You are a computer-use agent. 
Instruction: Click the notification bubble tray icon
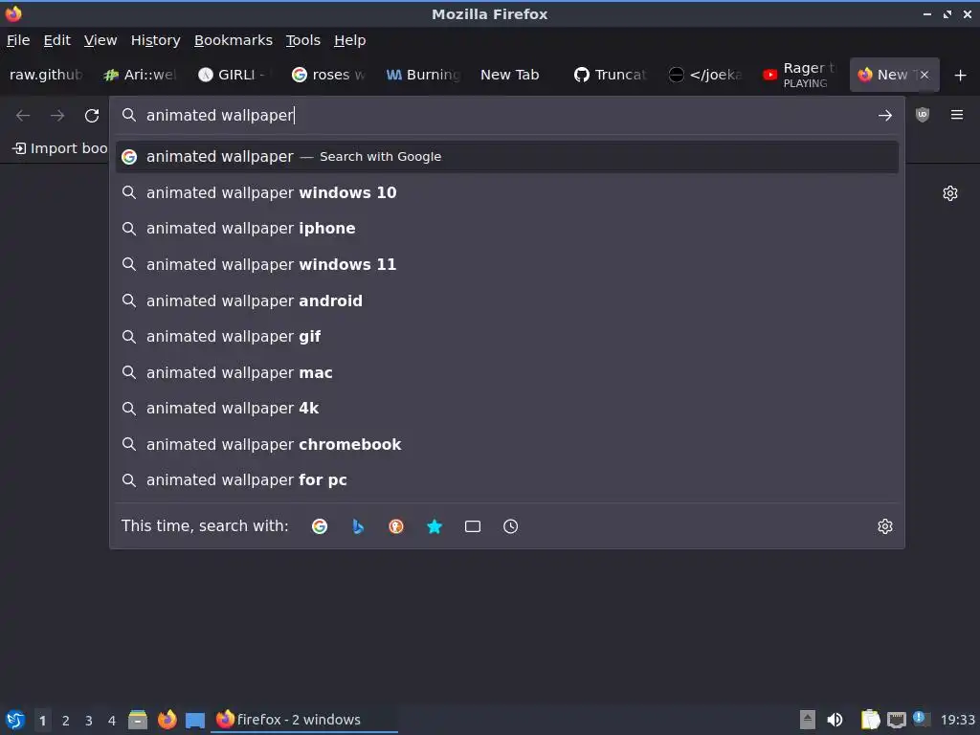[921, 719]
